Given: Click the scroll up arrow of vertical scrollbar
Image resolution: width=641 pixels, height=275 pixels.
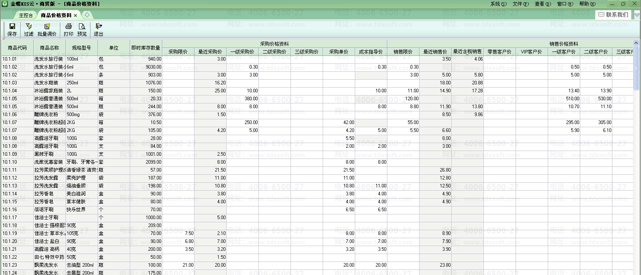Looking at the screenshot, I should (x=636, y=43).
